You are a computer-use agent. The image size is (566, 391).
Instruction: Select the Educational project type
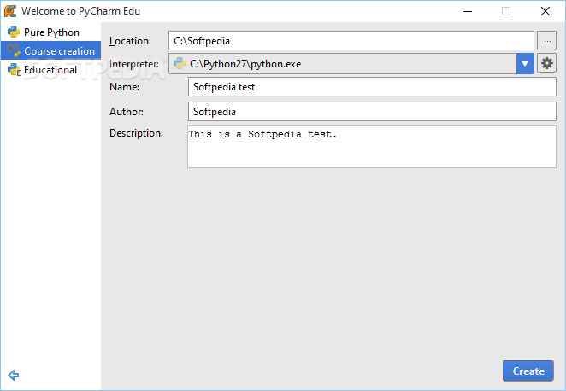pyautogui.click(x=50, y=69)
